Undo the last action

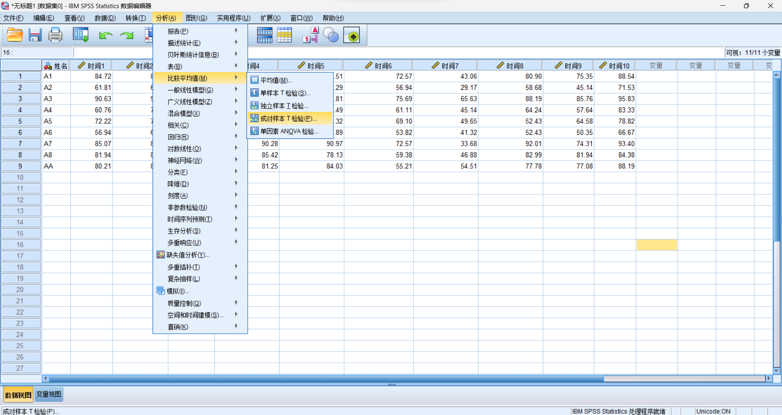click(x=105, y=35)
